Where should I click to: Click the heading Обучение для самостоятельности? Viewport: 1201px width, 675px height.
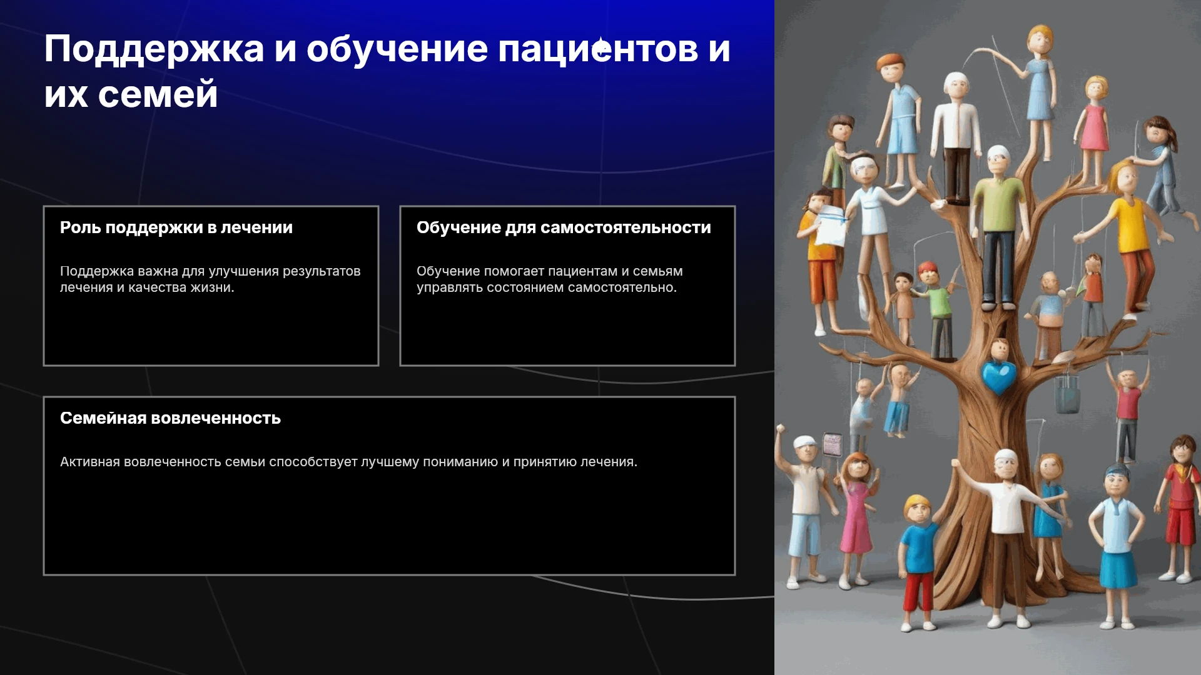(x=564, y=227)
